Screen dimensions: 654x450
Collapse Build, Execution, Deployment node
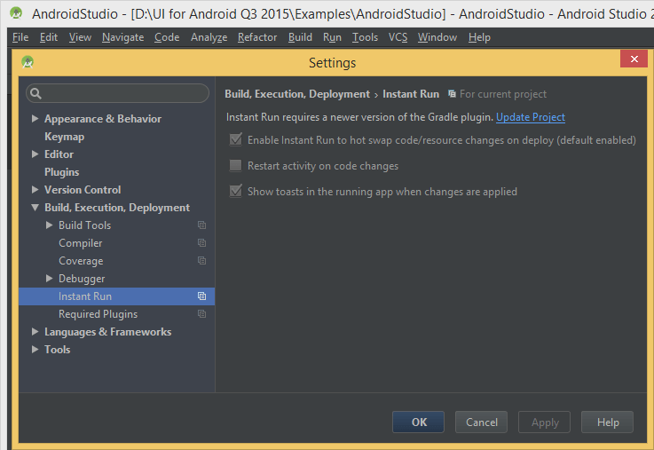35,208
